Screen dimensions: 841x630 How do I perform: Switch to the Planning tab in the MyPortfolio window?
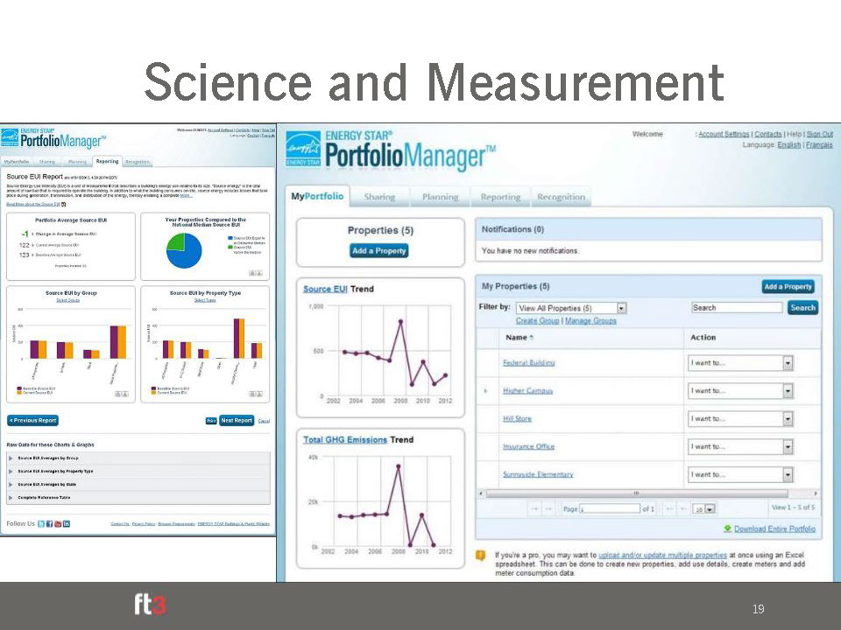(441, 197)
